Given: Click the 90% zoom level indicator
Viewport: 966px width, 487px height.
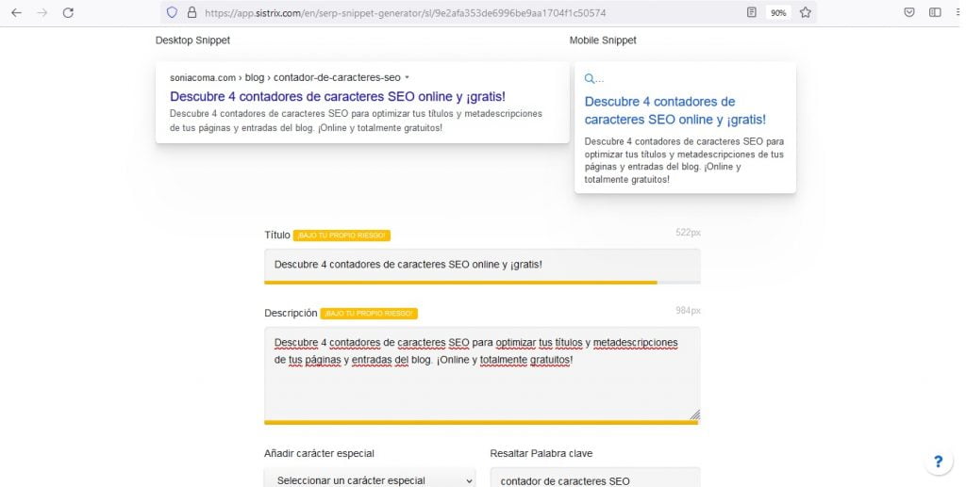Looking at the screenshot, I should pos(778,13).
